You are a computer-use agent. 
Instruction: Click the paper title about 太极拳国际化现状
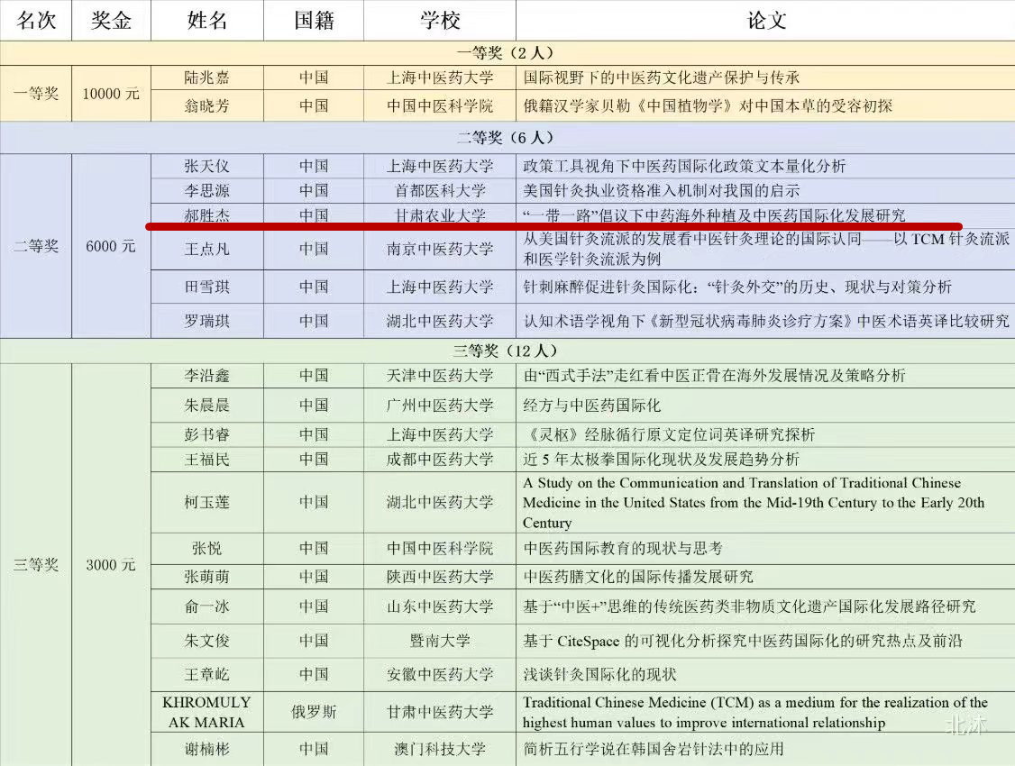click(x=662, y=460)
